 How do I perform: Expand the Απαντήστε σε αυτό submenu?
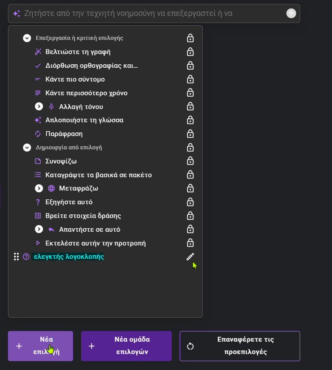point(39,229)
